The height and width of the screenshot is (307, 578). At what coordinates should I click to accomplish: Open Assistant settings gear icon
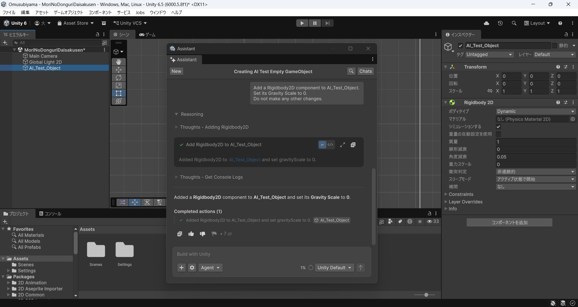[192, 268]
